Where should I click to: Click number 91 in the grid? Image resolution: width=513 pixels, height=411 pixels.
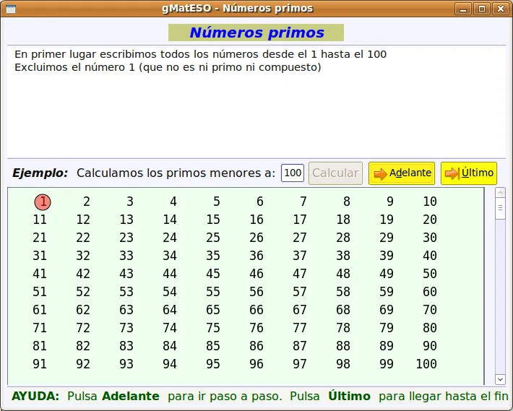click(x=40, y=363)
